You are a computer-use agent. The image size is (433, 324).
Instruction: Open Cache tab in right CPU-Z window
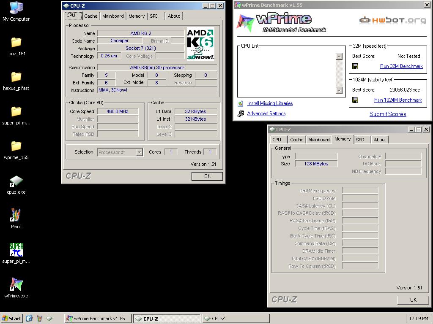point(297,140)
